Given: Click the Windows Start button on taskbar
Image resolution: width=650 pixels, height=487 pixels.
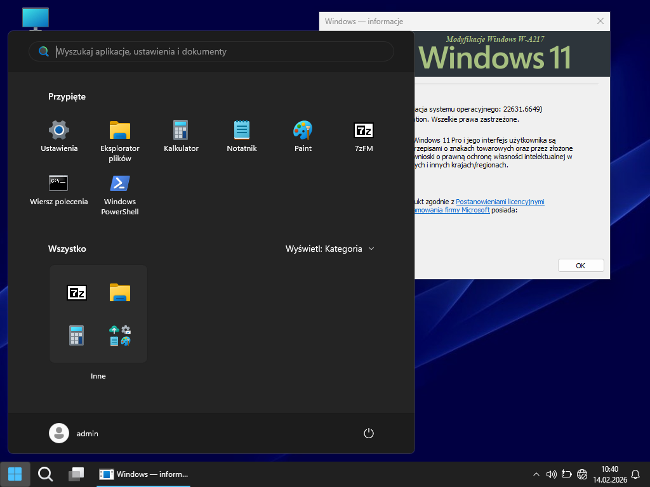Looking at the screenshot, I should [15, 474].
